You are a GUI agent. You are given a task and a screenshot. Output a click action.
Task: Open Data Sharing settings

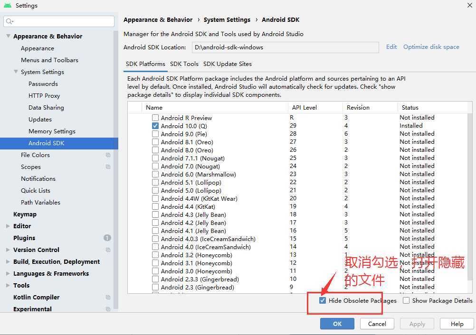[x=46, y=107]
